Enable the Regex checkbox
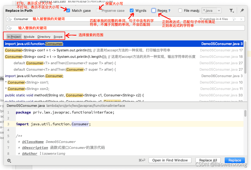Image resolution: width=251 pixels, height=170 pixels. [153, 10]
